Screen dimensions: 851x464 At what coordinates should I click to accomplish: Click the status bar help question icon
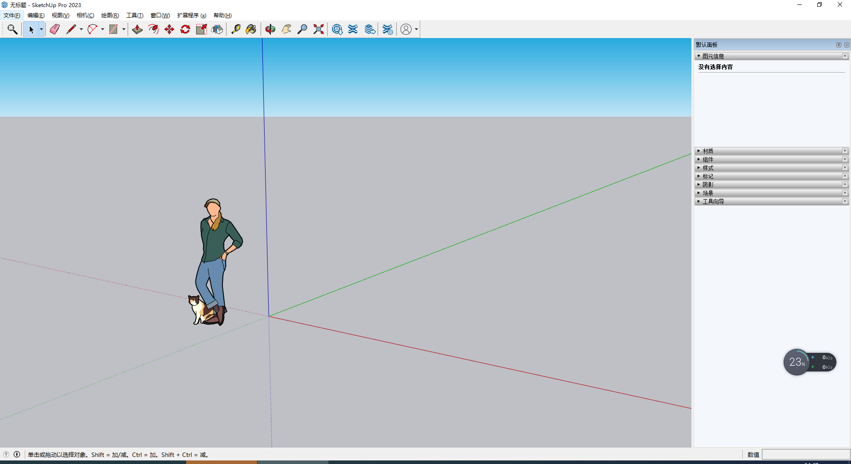[x=6, y=454]
